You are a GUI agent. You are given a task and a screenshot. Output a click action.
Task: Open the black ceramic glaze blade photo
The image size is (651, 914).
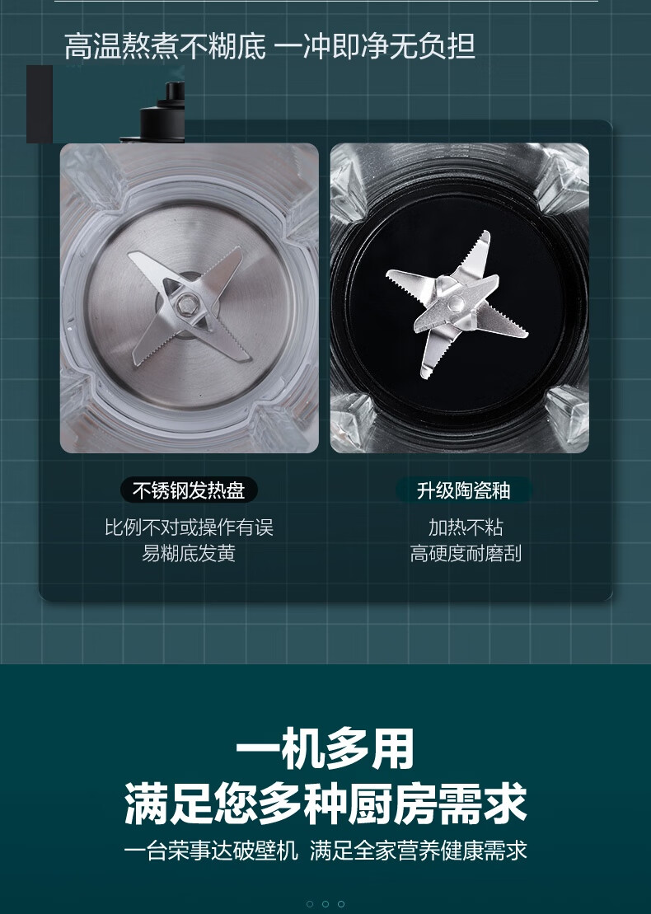459,298
